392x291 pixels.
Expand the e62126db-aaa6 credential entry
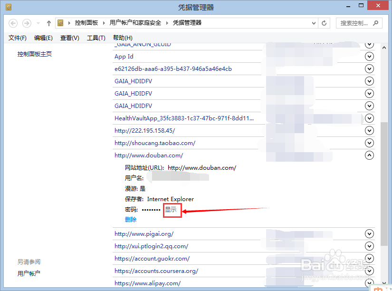point(369,69)
